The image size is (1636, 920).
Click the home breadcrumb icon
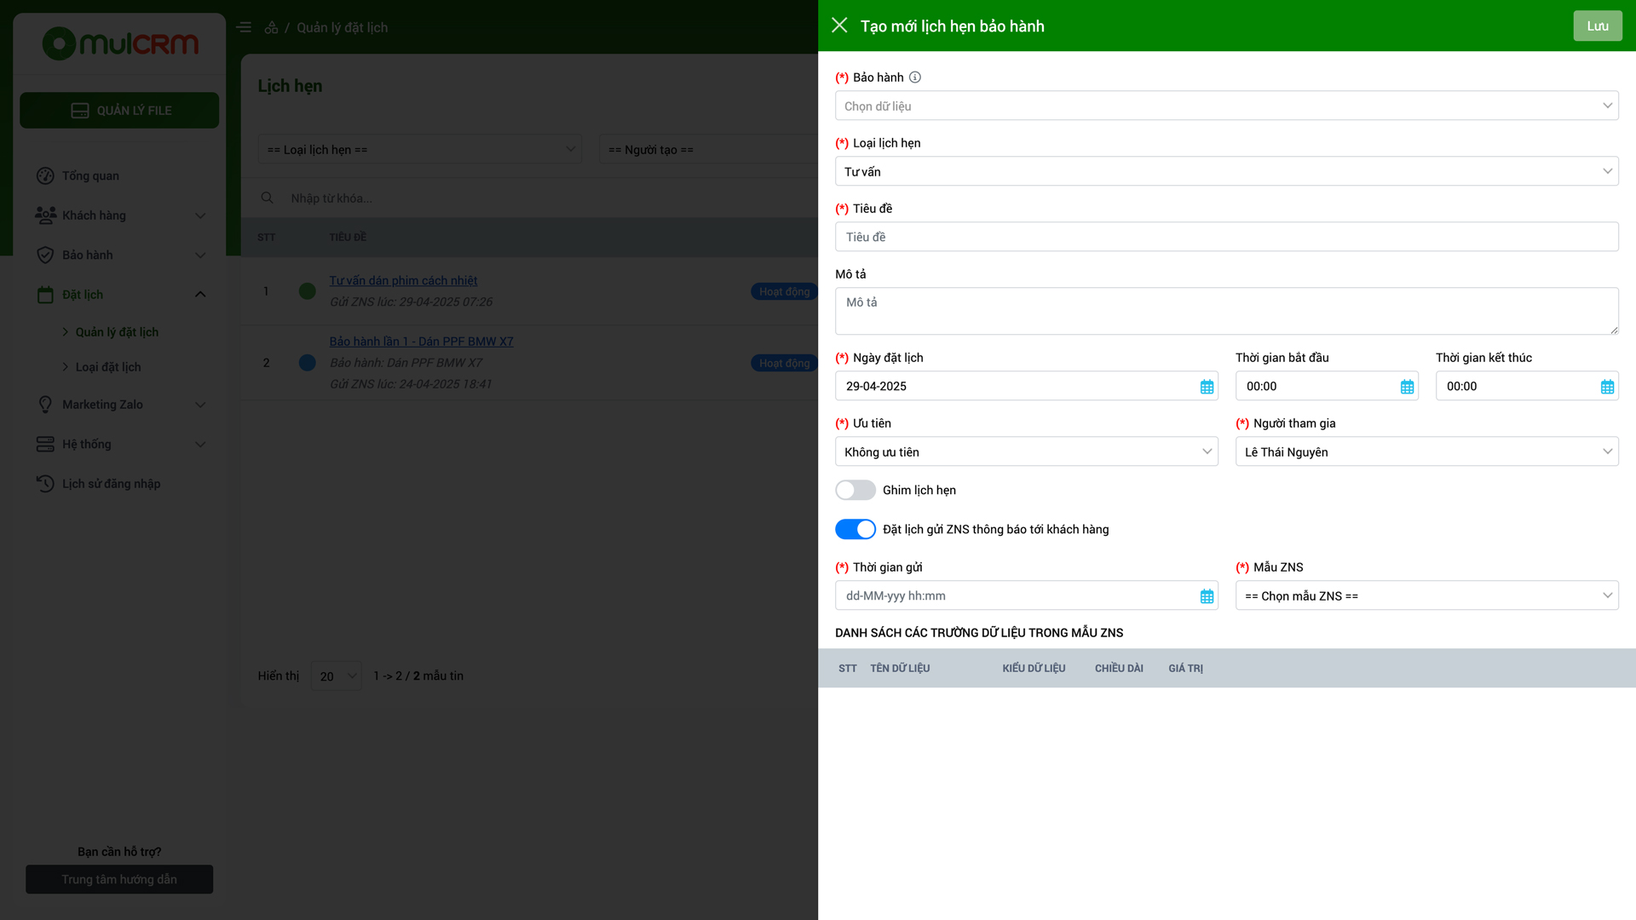pyautogui.click(x=271, y=27)
